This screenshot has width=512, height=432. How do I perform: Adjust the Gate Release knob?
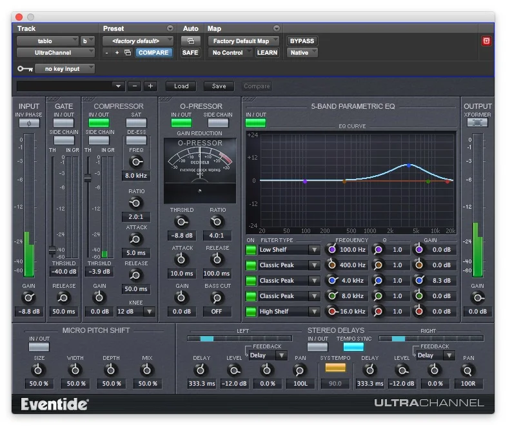(63, 297)
